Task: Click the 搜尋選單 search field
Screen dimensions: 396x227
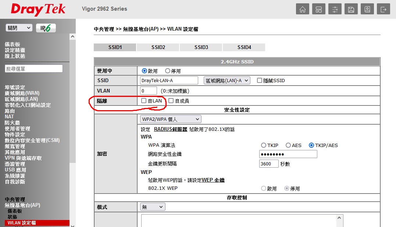Action: click(x=34, y=69)
